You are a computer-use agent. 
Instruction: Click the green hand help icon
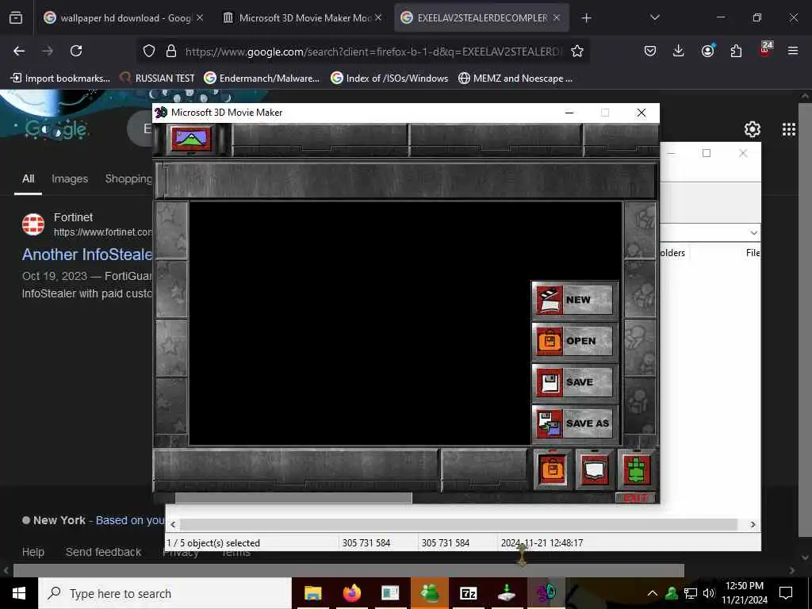(636, 469)
